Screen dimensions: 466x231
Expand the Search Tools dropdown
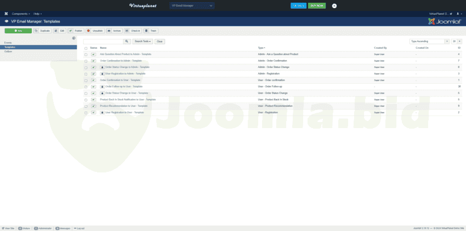(x=143, y=42)
